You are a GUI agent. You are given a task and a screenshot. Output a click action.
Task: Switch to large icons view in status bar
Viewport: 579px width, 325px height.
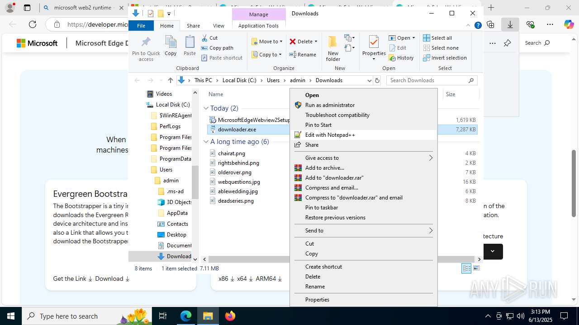click(x=476, y=268)
